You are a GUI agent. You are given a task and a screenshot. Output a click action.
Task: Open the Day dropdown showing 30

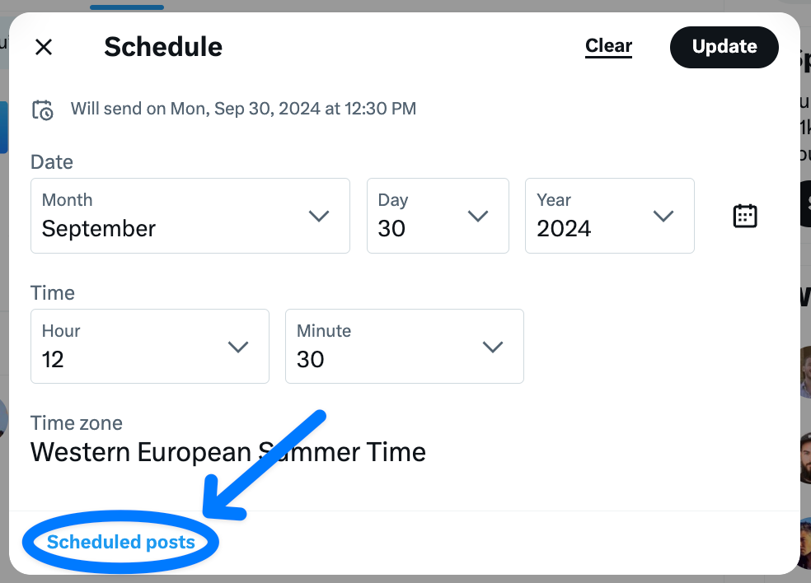tap(438, 216)
